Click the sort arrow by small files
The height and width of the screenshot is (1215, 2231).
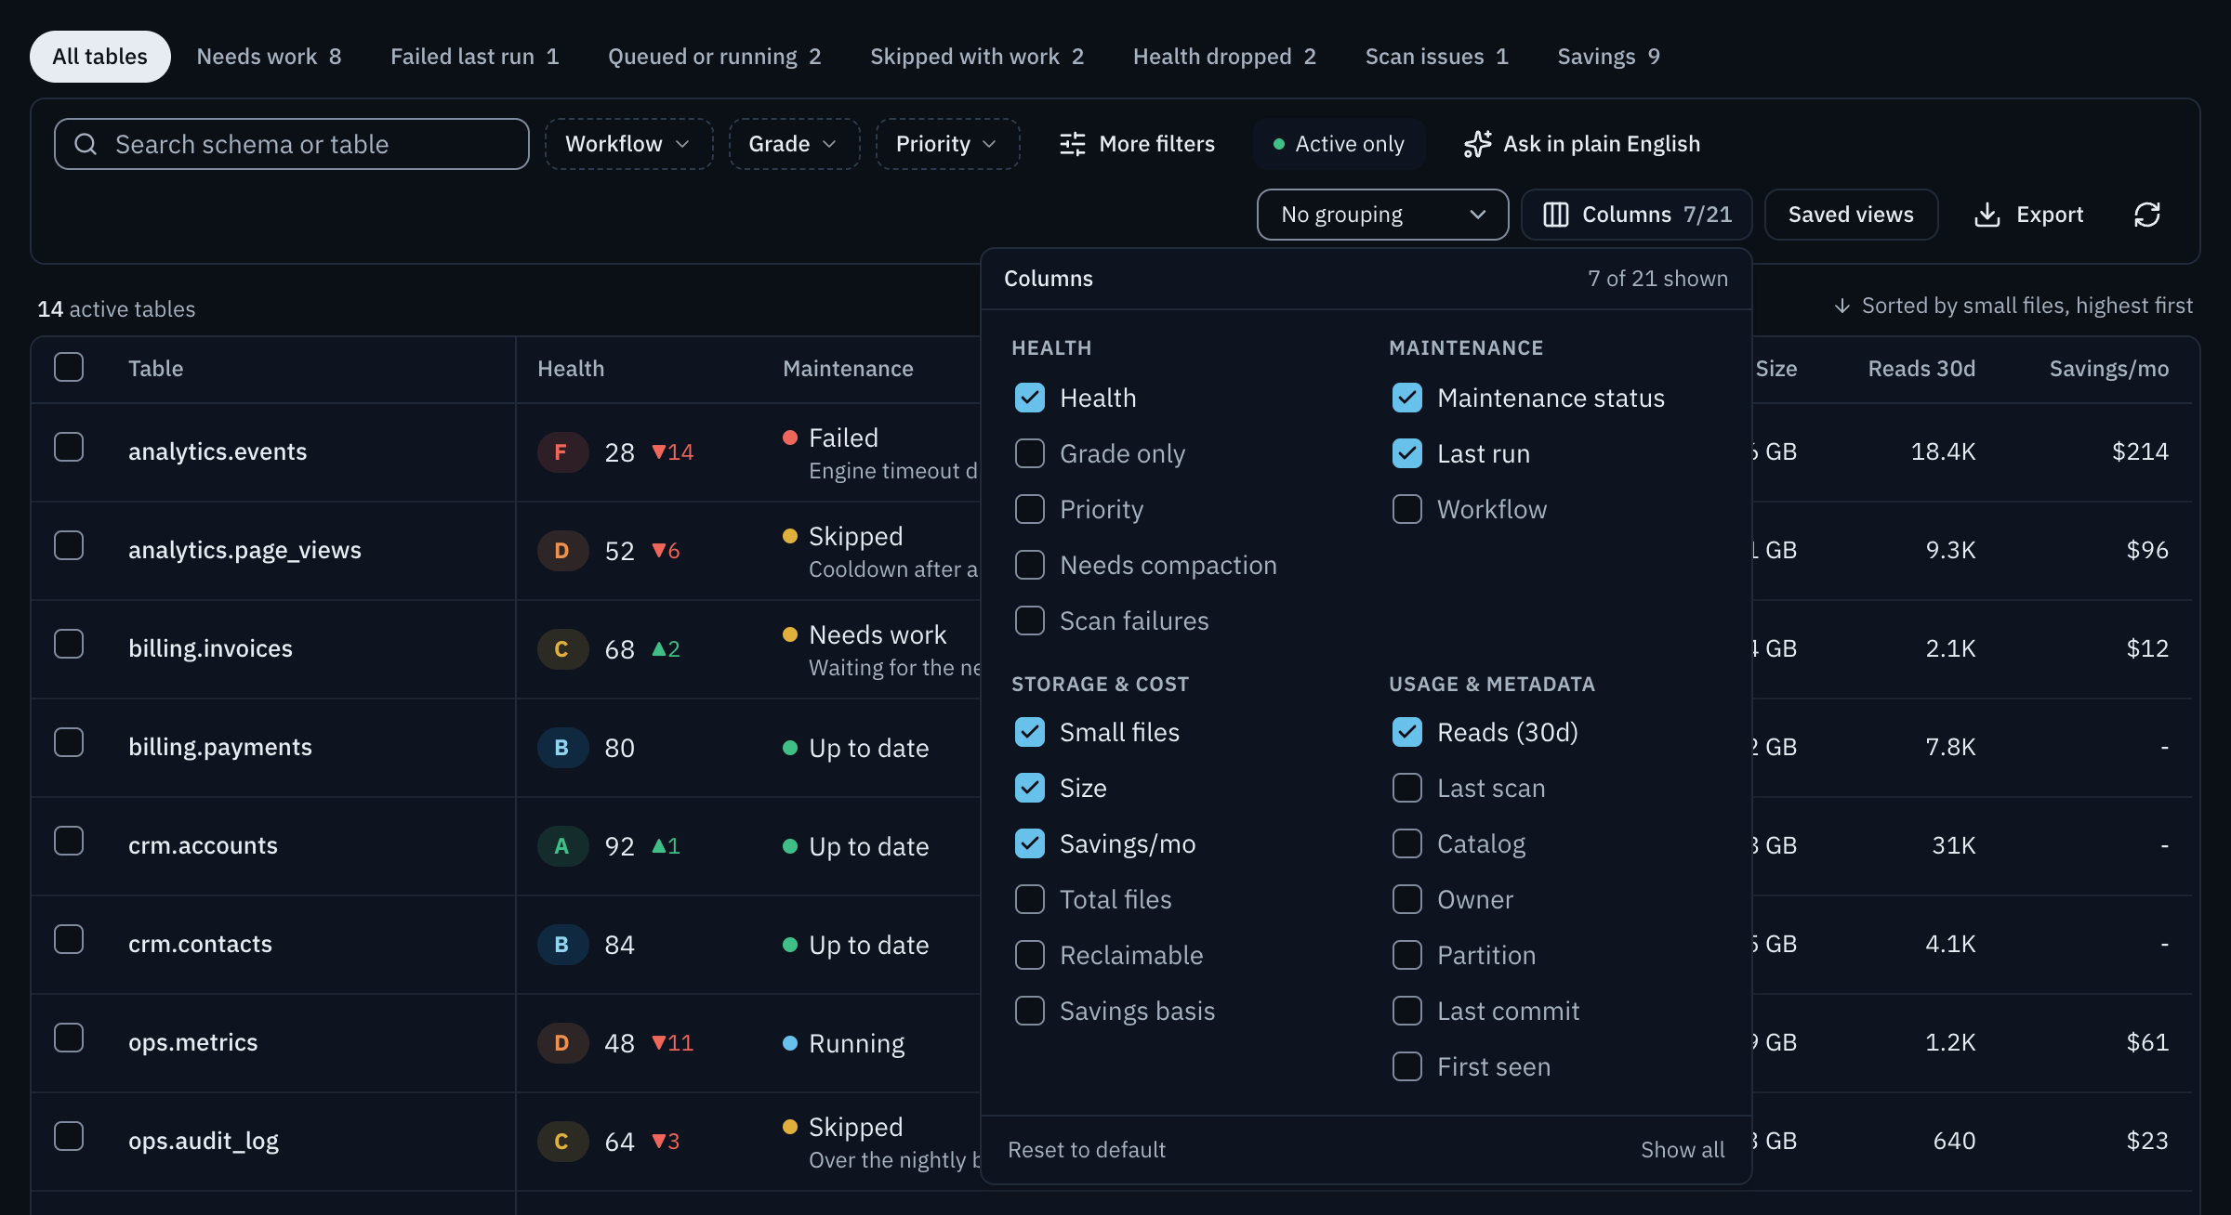pyautogui.click(x=1842, y=306)
